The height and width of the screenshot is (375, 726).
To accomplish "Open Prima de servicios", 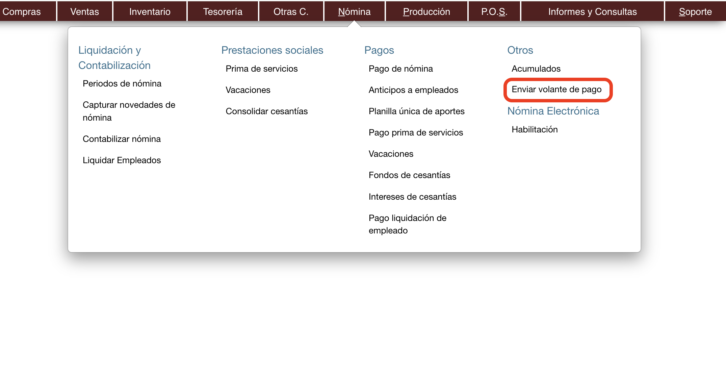I will (x=261, y=69).
